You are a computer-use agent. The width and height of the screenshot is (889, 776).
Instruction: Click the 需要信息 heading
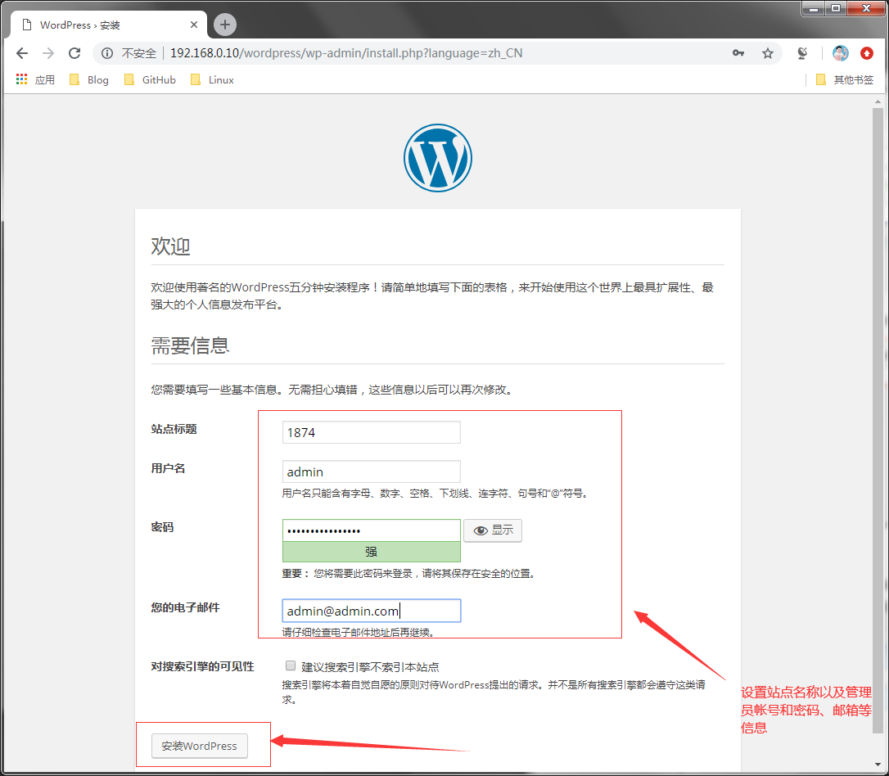(x=190, y=345)
